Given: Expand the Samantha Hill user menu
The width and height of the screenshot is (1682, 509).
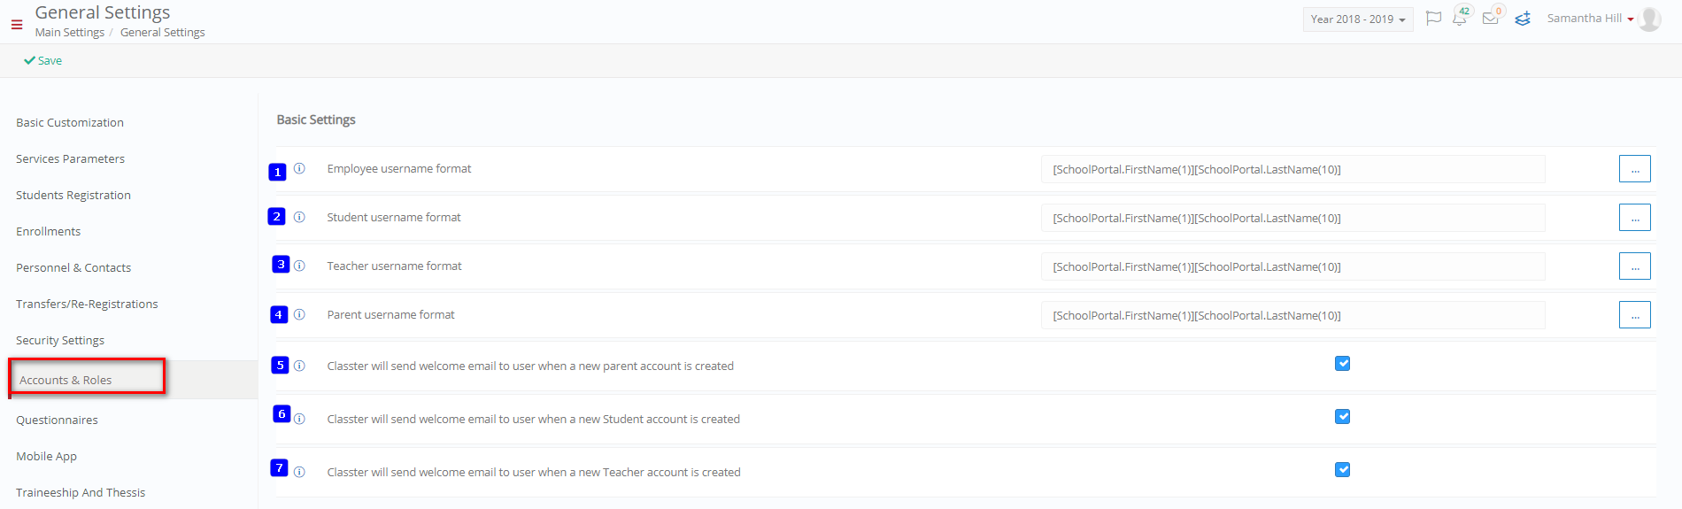Looking at the screenshot, I should click(x=1590, y=19).
